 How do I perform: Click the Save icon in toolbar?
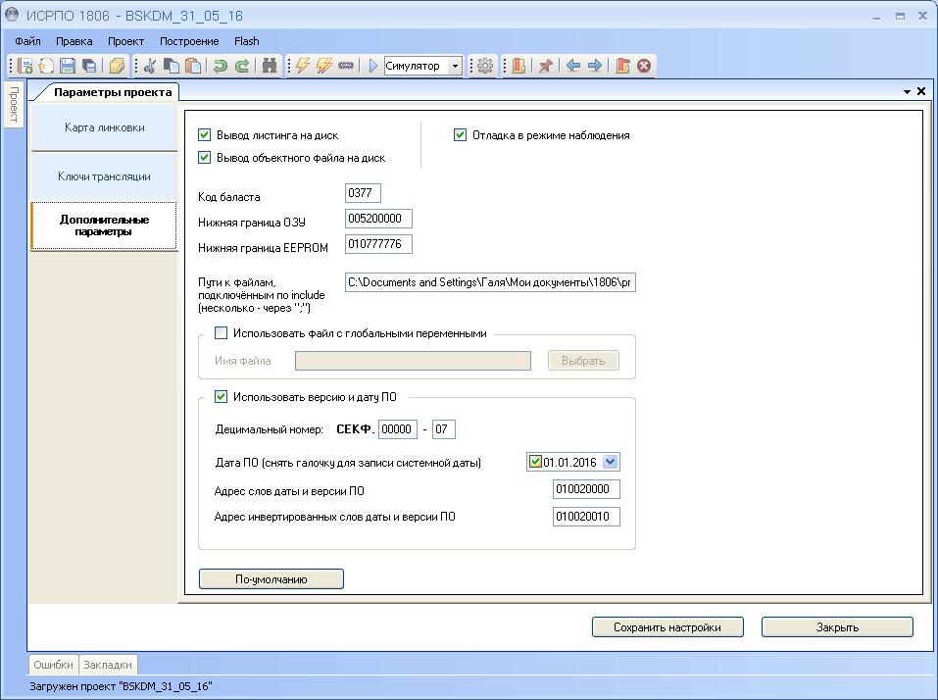(x=68, y=66)
